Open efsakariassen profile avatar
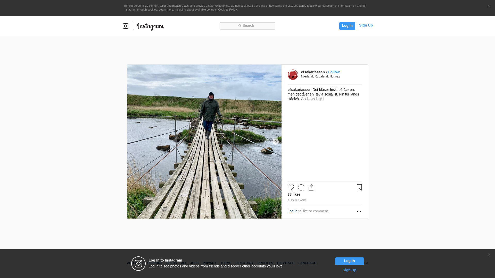Viewport: 495px width, 278px height. tap(293, 75)
